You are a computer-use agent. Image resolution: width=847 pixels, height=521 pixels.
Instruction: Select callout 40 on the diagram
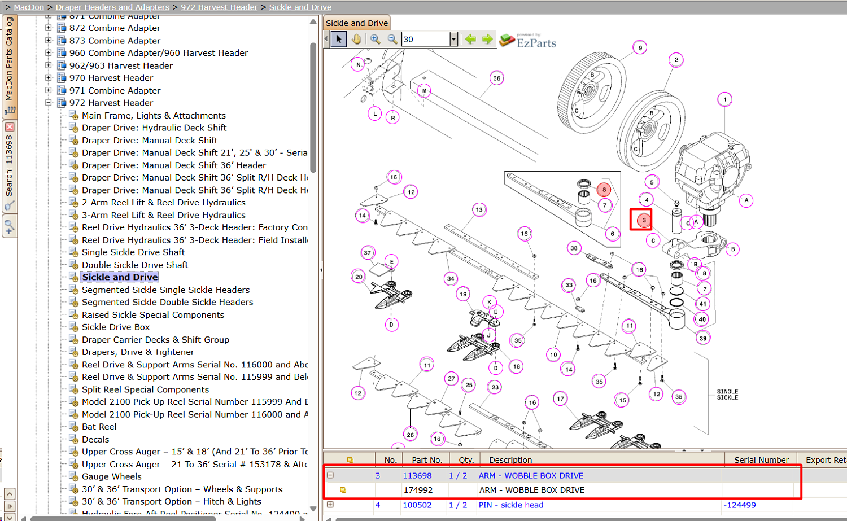[x=702, y=319]
